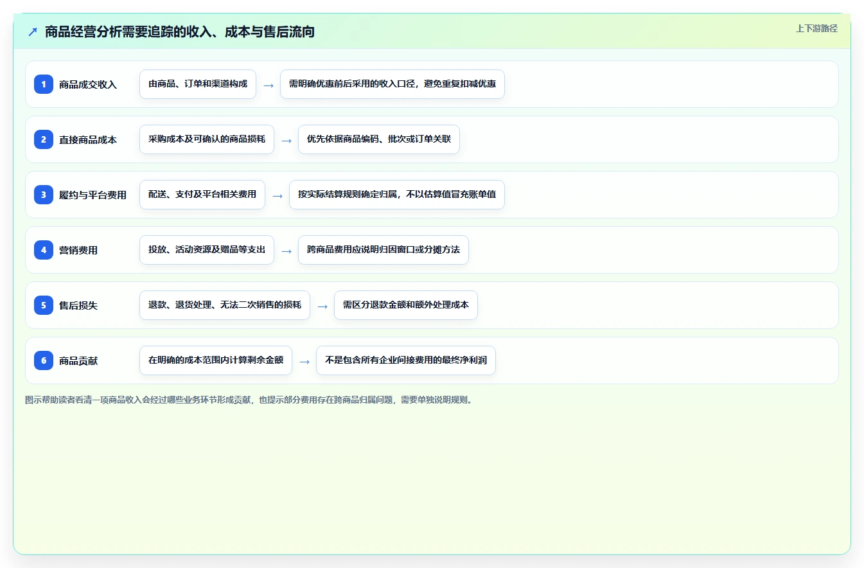Click the 需明确优惠前后采用的收入口径 box

pos(392,84)
